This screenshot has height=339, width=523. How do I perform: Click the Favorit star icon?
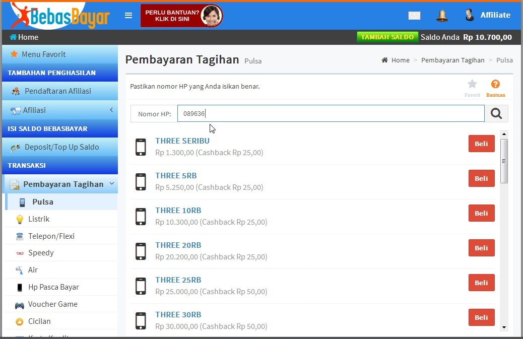click(x=472, y=84)
